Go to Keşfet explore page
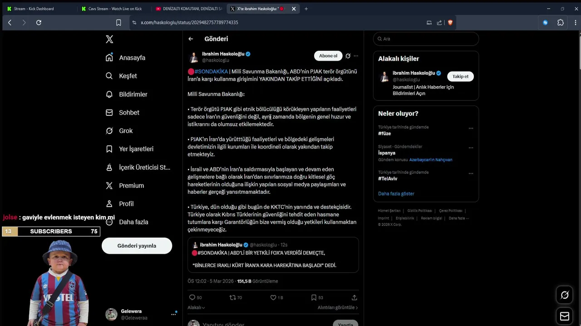This screenshot has height=326, width=581. click(121, 76)
